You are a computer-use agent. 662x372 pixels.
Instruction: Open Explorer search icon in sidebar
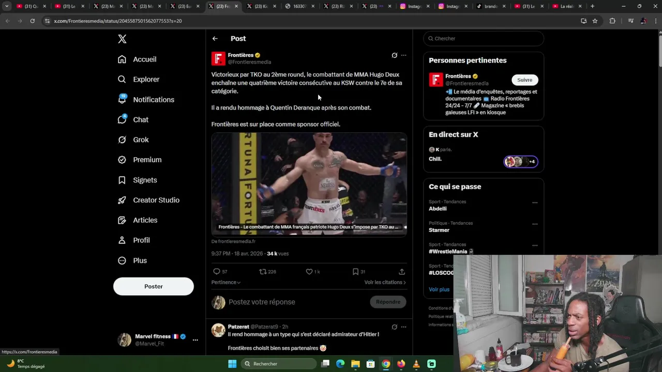pos(122,80)
